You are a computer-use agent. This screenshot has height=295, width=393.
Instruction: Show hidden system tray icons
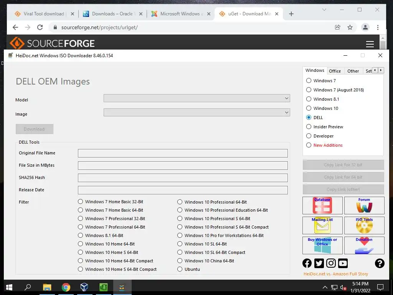tap(325, 287)
